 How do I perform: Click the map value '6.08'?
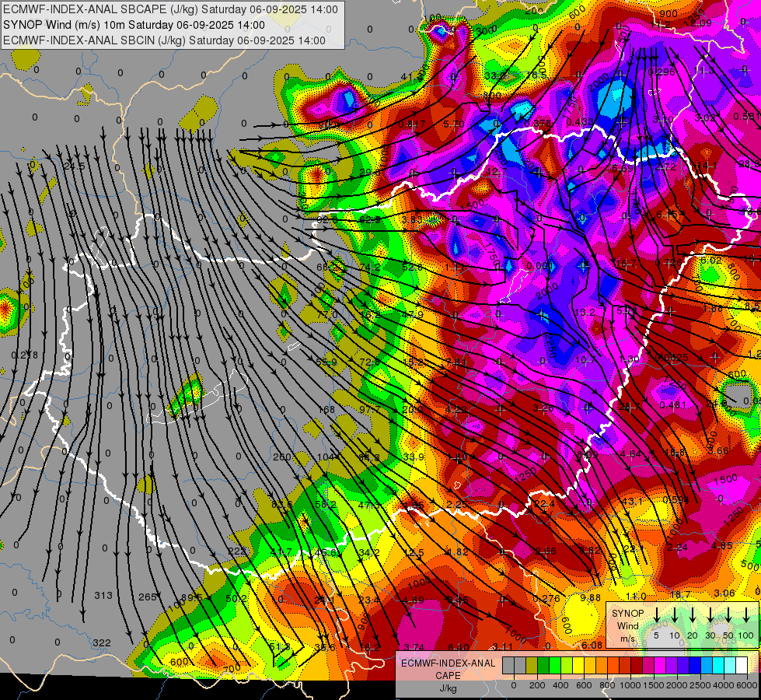click(x=592, y=645)
